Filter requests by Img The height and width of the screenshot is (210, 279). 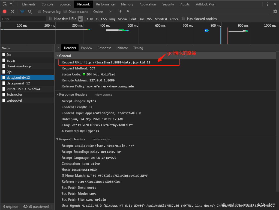[112, 19]
